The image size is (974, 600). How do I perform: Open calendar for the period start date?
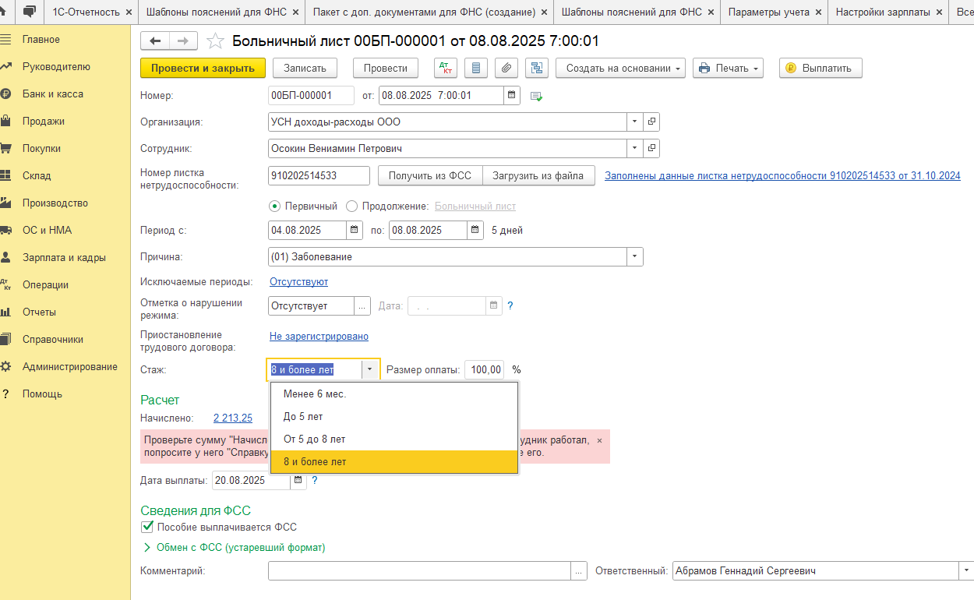click(355, 230)
